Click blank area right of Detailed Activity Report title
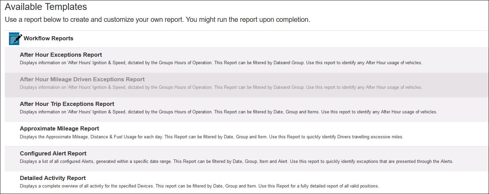The image size is (489, 194). tap(274, 178)
